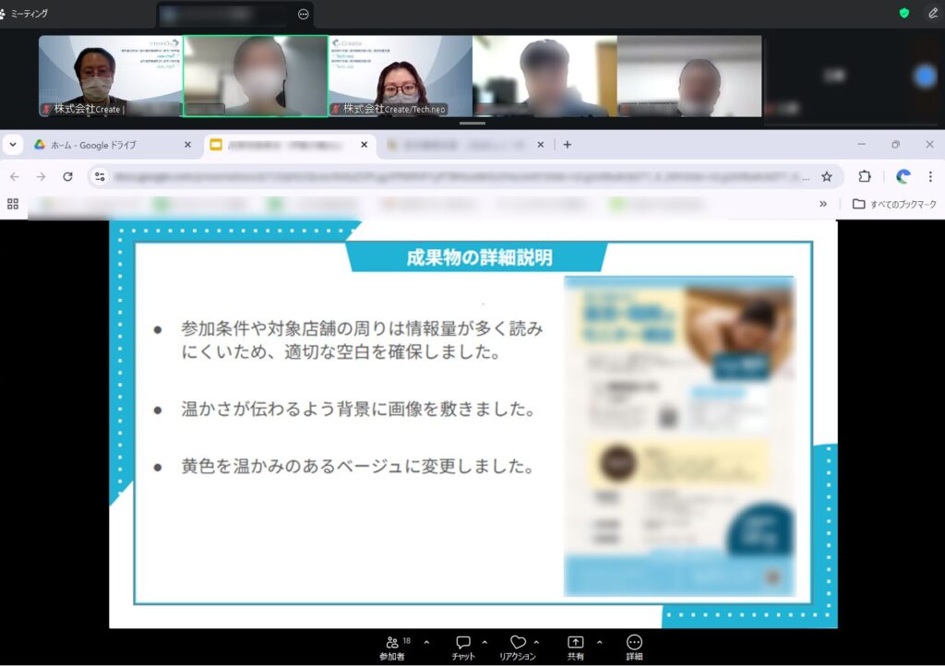
Task: Click the ellipsis on the shared window label
Action: click(x=304, y=14)
